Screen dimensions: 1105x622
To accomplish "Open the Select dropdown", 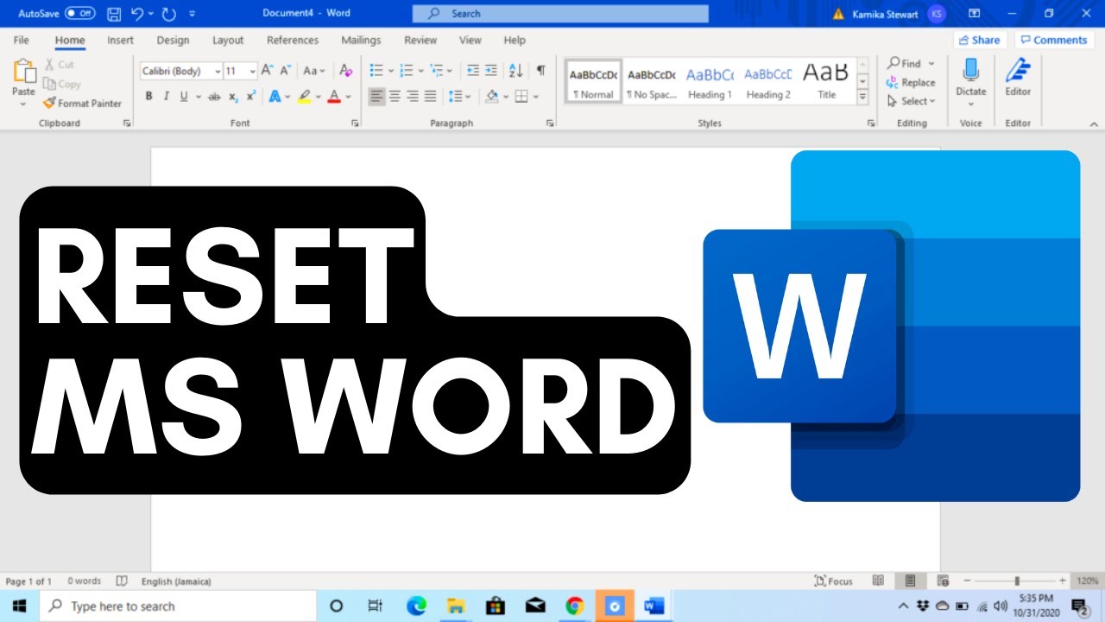I will (912, 101).
